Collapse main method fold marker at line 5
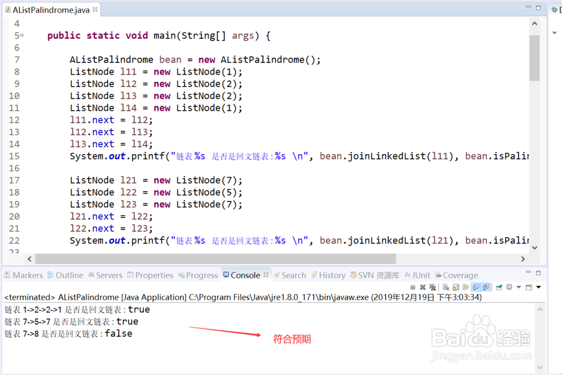The width and height of the screenshot is (562, 375). tap(22, 35)
